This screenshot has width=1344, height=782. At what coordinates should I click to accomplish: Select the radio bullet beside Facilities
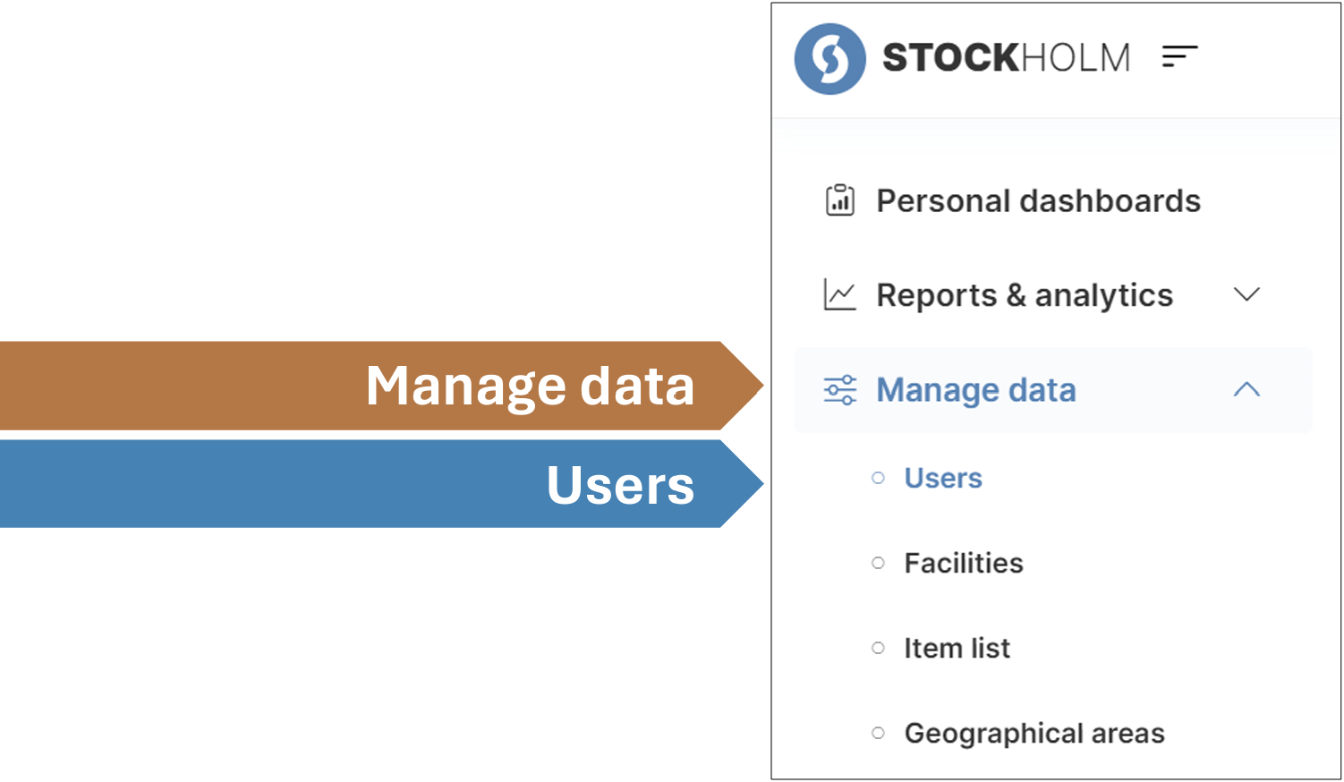877,563
